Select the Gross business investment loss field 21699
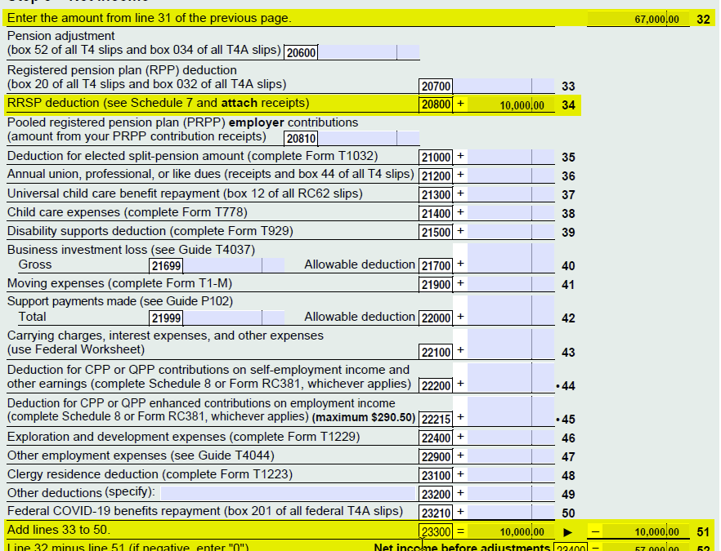721x551 pixels. click(x=234, y=265)
